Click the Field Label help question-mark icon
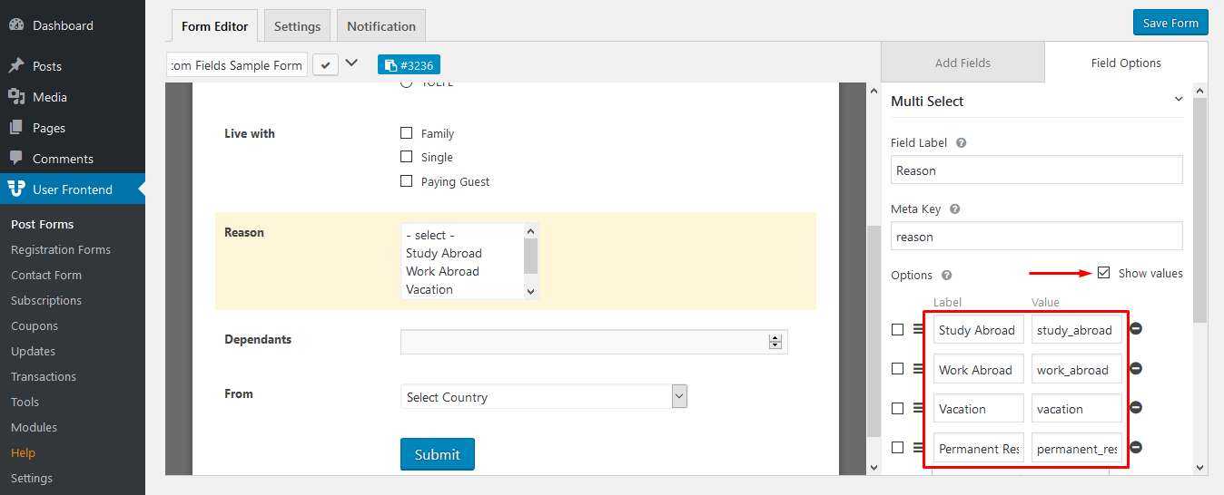The width and height of the screenshot is (1224, 495). pyautogui.click(x=961, y=143)
